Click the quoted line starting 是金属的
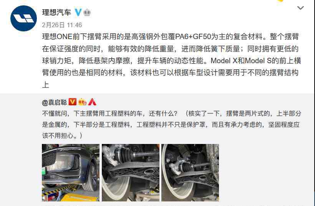The image size is (315, 206). pyautogui.click(x=171, y=124)
